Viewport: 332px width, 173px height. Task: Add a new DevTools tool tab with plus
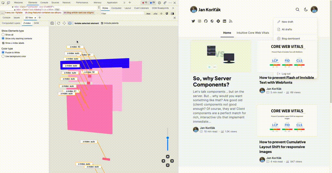click(130, 3)
